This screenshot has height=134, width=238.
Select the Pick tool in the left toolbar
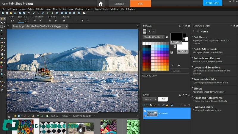tap(1, 22)
